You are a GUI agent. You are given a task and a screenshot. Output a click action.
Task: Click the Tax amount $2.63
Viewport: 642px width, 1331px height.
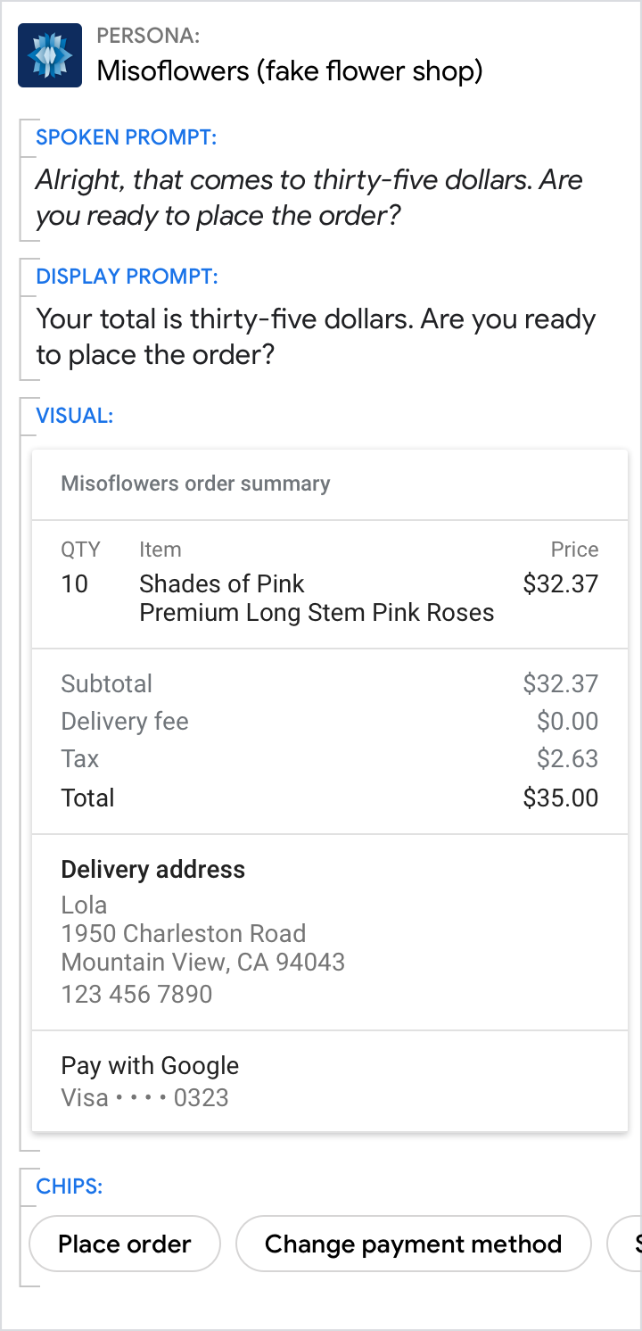pos(567,758)
